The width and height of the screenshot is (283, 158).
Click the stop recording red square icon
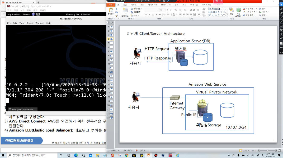point(159,1)
